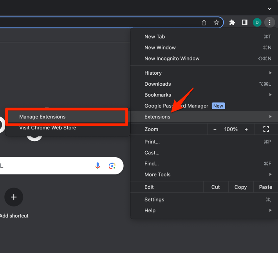This screenshot has width=278, height=253.
Task: Expand the History submenu
Action: pyautogui.click(x=204, y=73)
